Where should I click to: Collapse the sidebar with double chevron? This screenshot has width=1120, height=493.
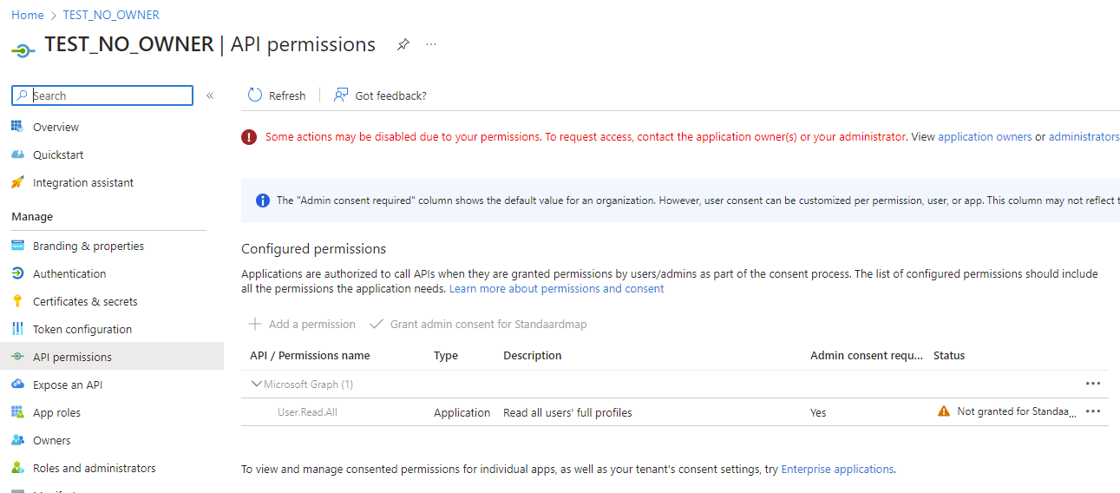(210, 95)
